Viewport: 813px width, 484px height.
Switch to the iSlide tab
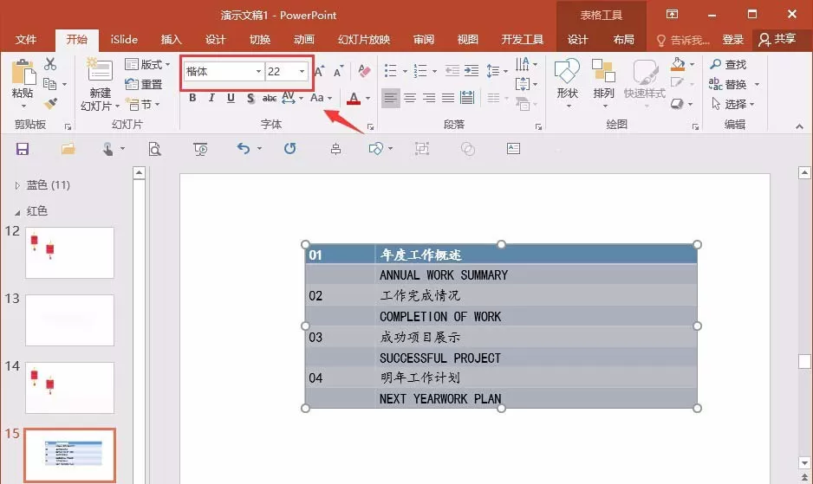pos(125,39)
